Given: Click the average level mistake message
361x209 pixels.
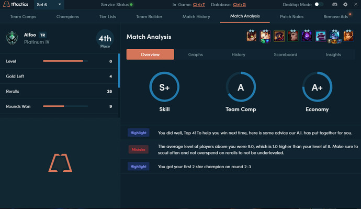Looking at the screenshot, I should pos(258,150).
